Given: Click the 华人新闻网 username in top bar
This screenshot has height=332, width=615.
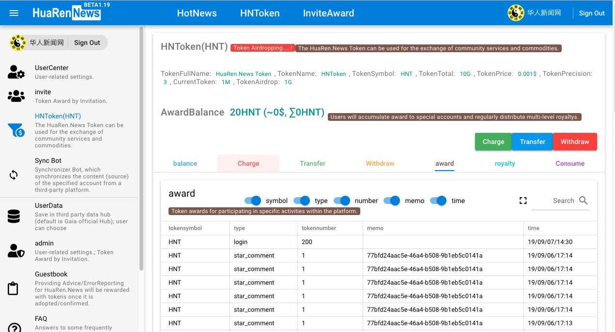Looking at the screenshot, I should (544, 13).
